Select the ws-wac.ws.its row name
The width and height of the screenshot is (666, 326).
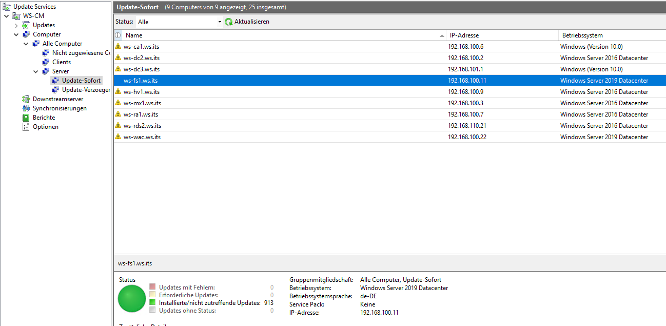(x=142, y=137)
